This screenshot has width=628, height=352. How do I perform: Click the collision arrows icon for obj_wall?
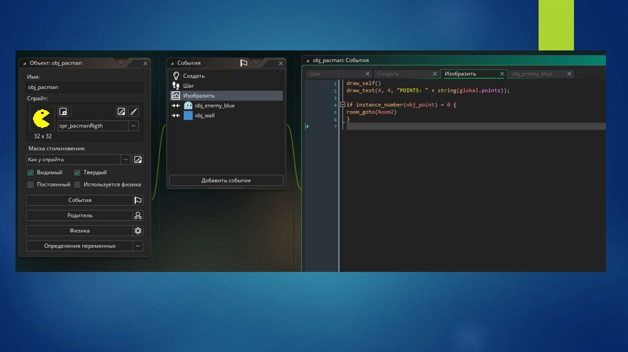pos(176,115)
